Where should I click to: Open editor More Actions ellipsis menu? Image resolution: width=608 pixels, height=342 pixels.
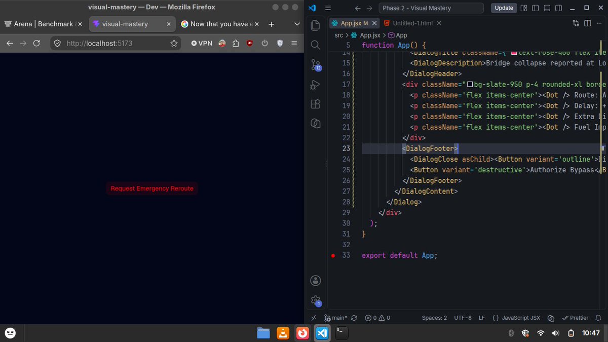coord(599,23)
